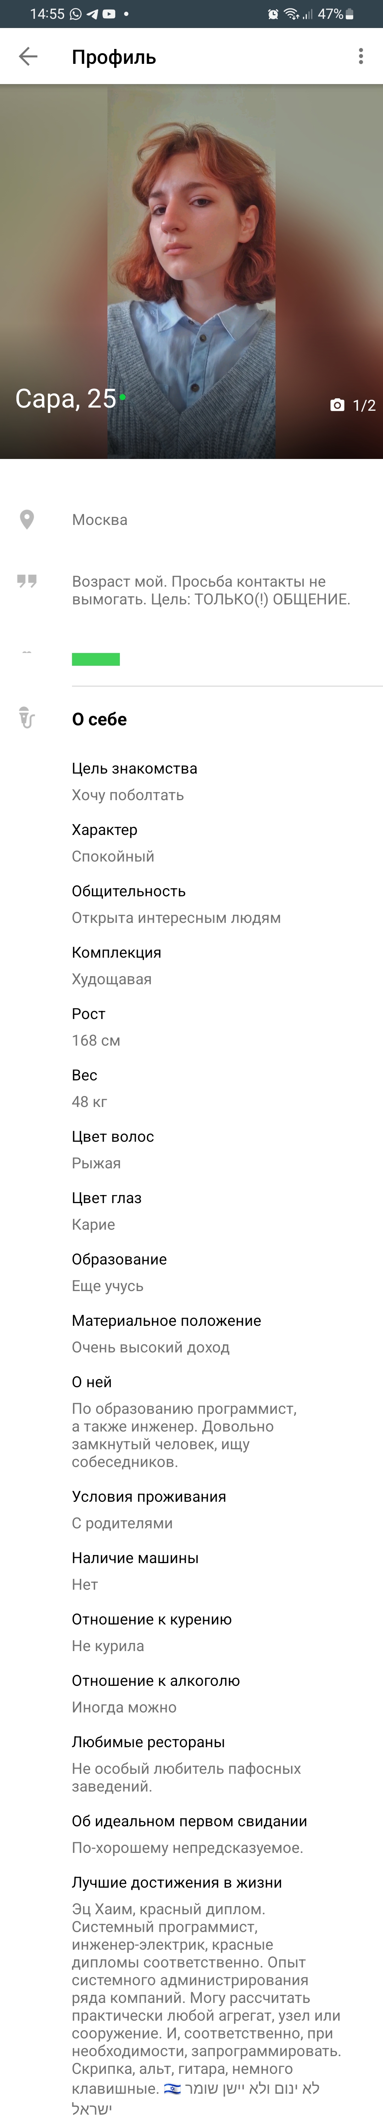Tap the 'Профиль' header title

pyautogui.click(x=114, y=57)
